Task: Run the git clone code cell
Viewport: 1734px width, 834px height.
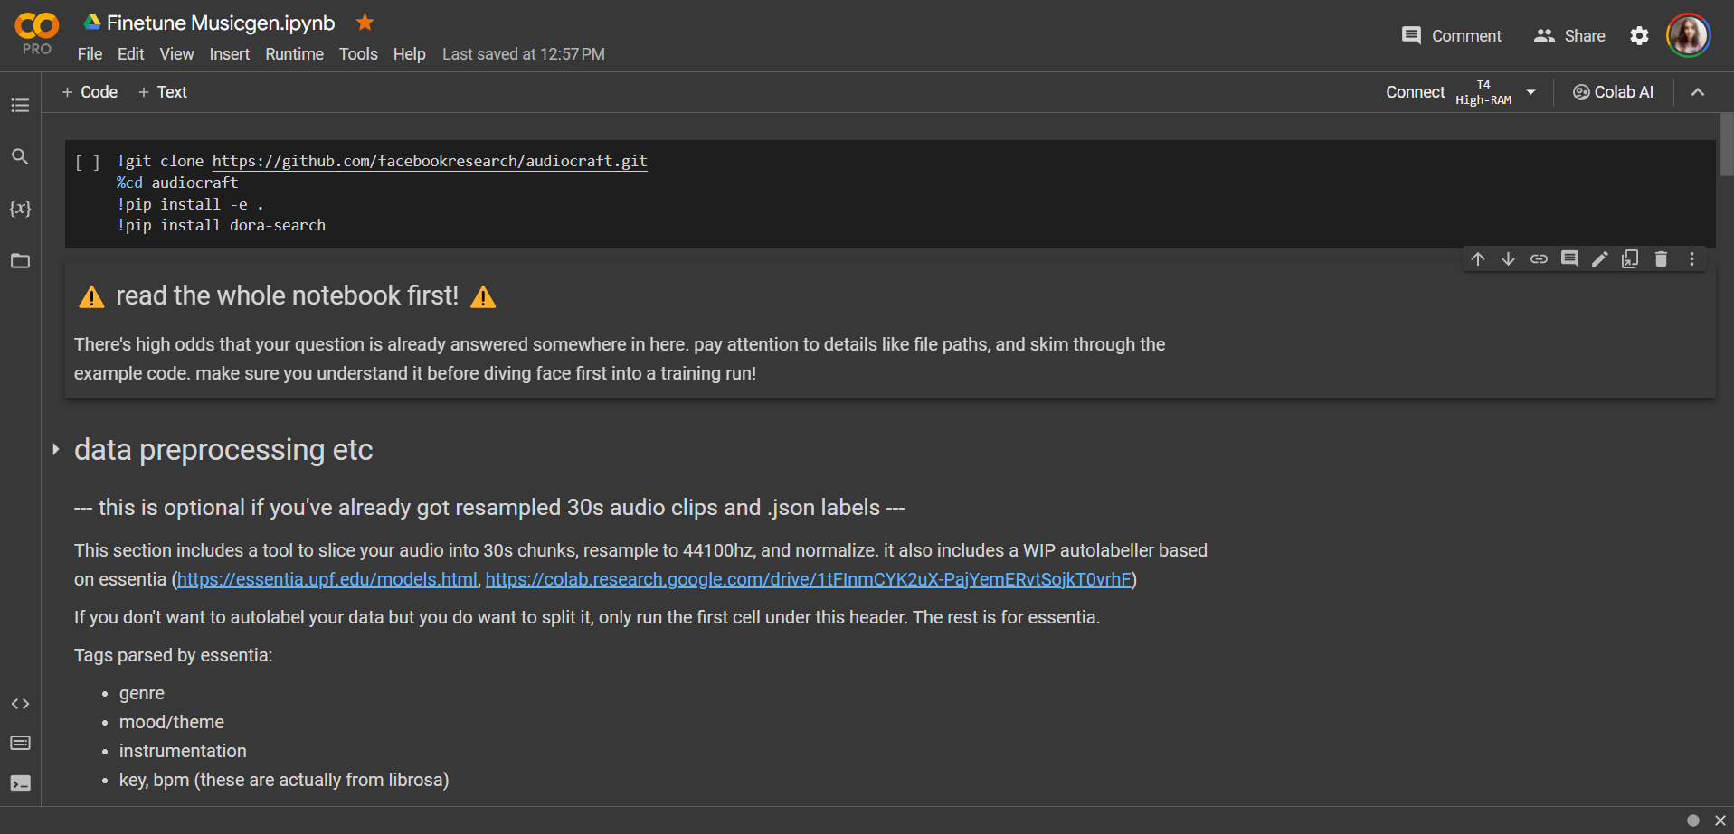Action: pyautogui.click(x=88, y=163)
